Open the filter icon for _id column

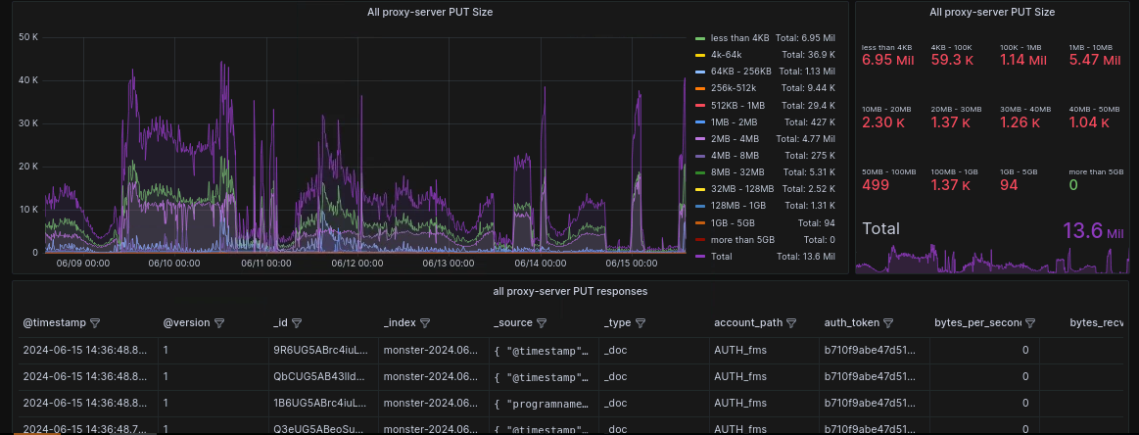[x=297, y=322]
